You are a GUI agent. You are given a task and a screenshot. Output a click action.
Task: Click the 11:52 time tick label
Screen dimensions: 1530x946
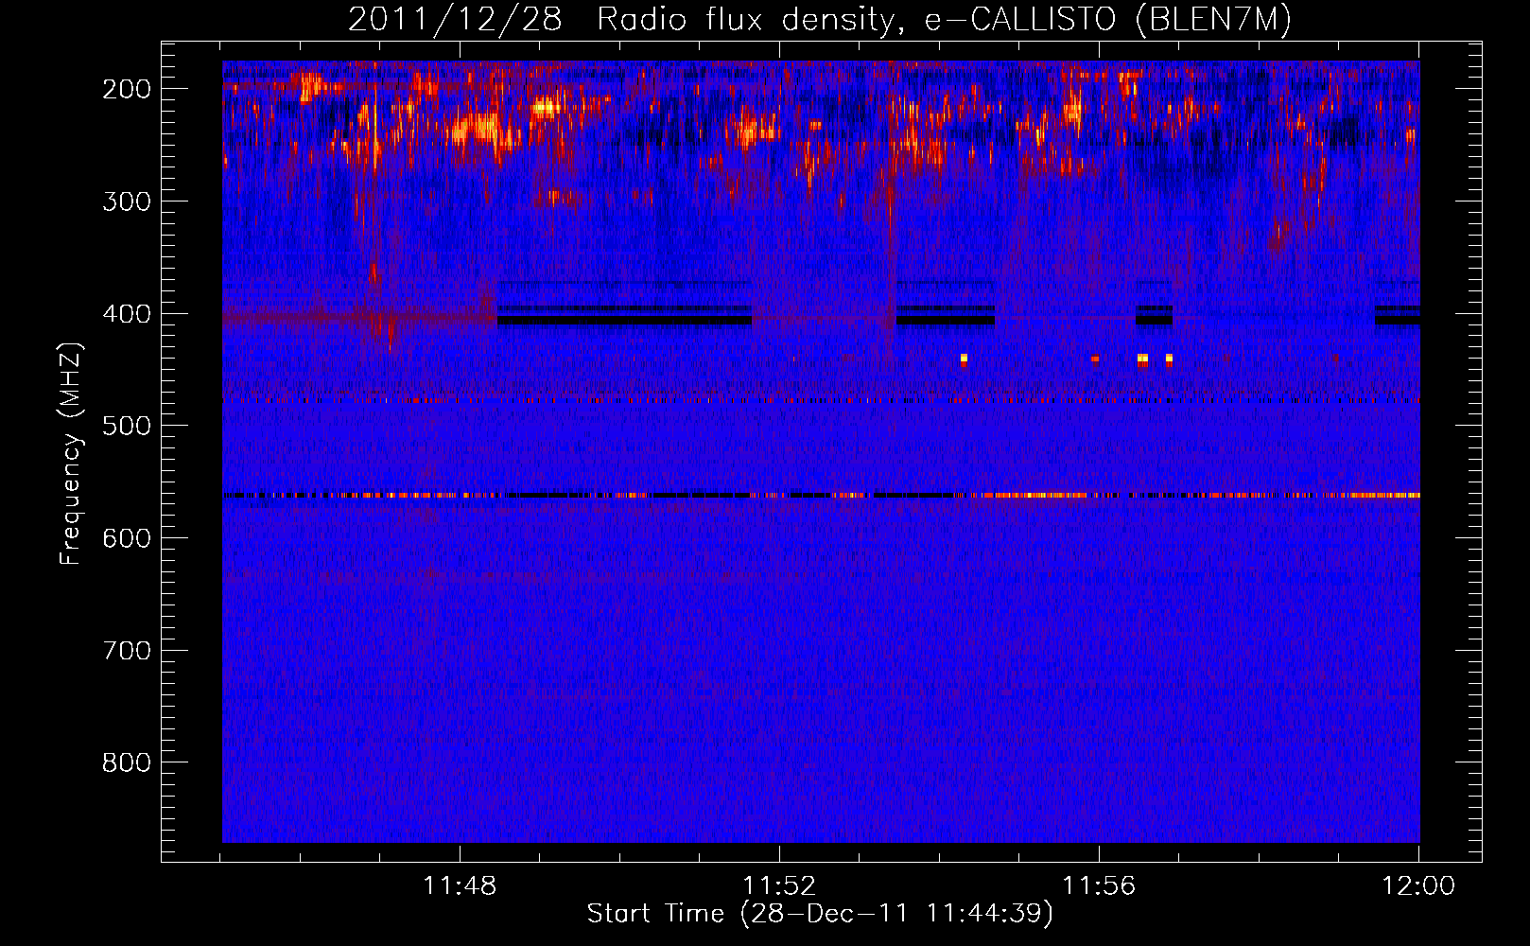click(x=779, y=886)
